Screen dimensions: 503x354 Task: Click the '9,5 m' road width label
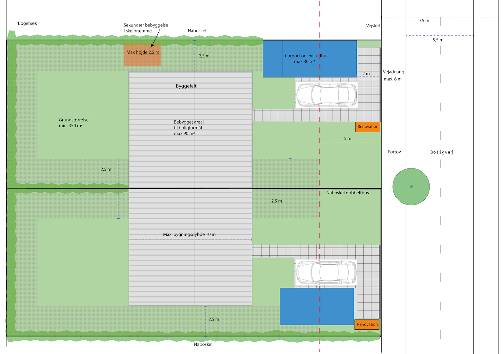tap(423, 21)
